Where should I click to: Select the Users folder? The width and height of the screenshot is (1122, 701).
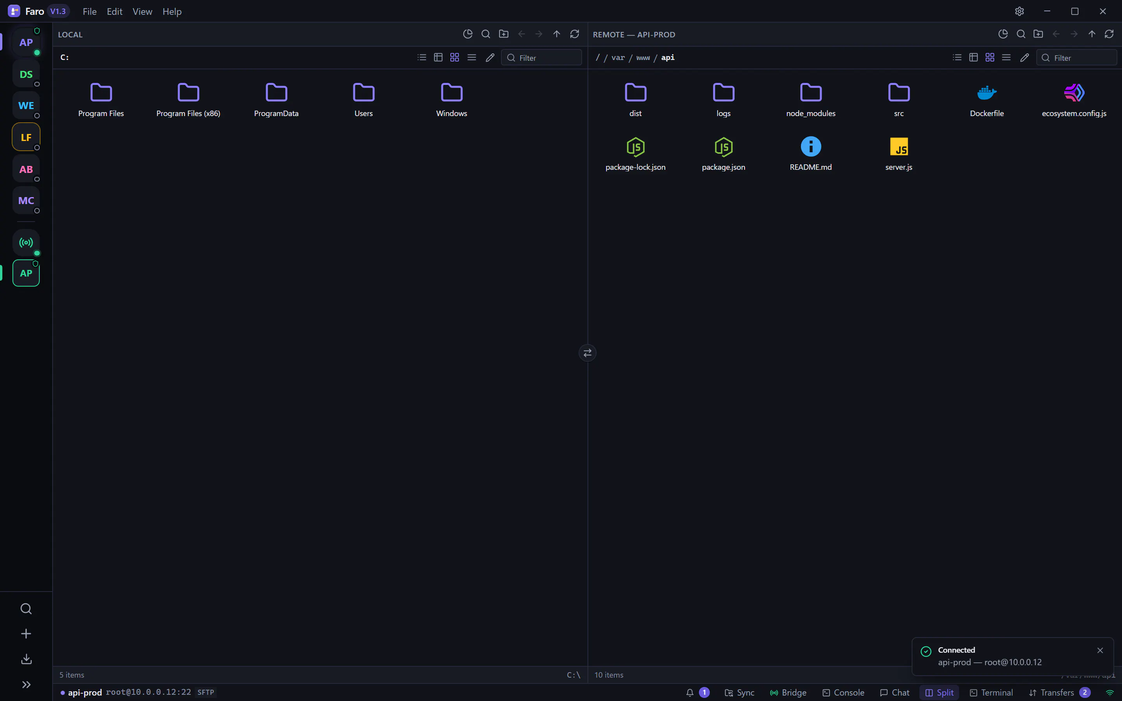coord(363,100)
